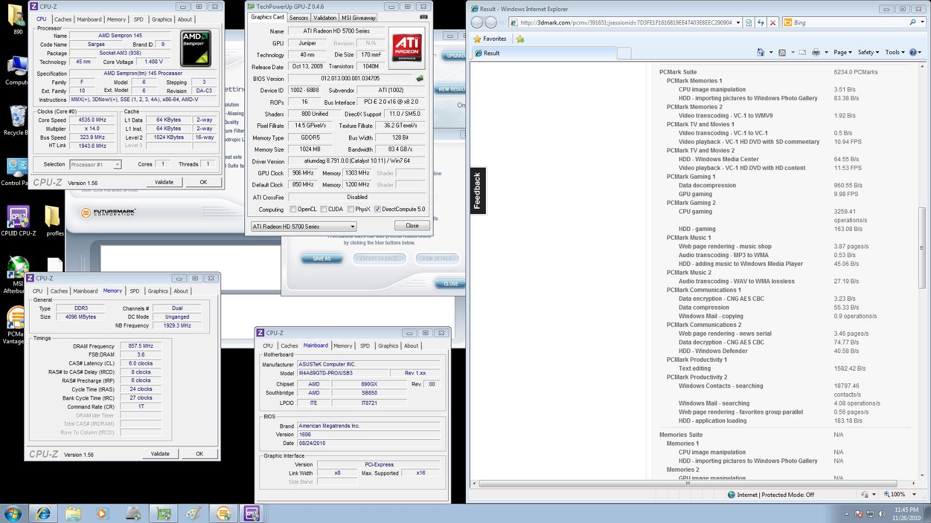The width and height of the screenshot is (931, 523).
Task: Expand the IE recent pages dropdown arrow
Action: [502, 23]
